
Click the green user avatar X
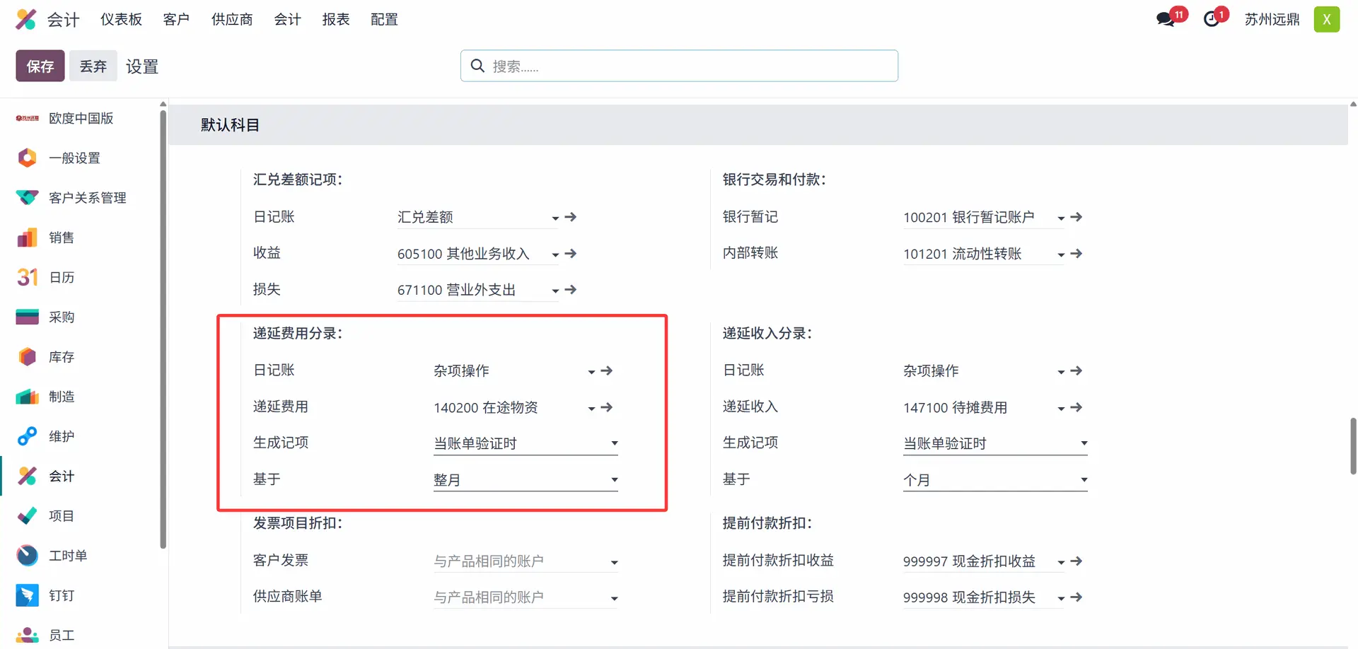pos(1326,19)
